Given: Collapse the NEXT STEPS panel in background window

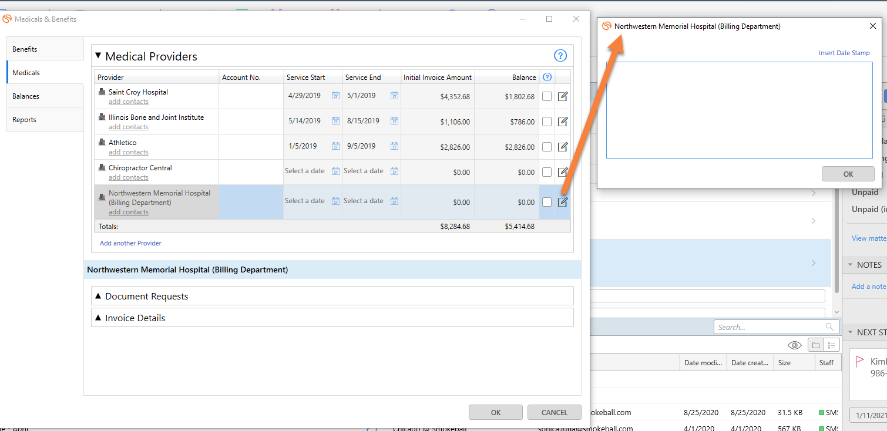Looking at the screenshot, I should [850, 332].
